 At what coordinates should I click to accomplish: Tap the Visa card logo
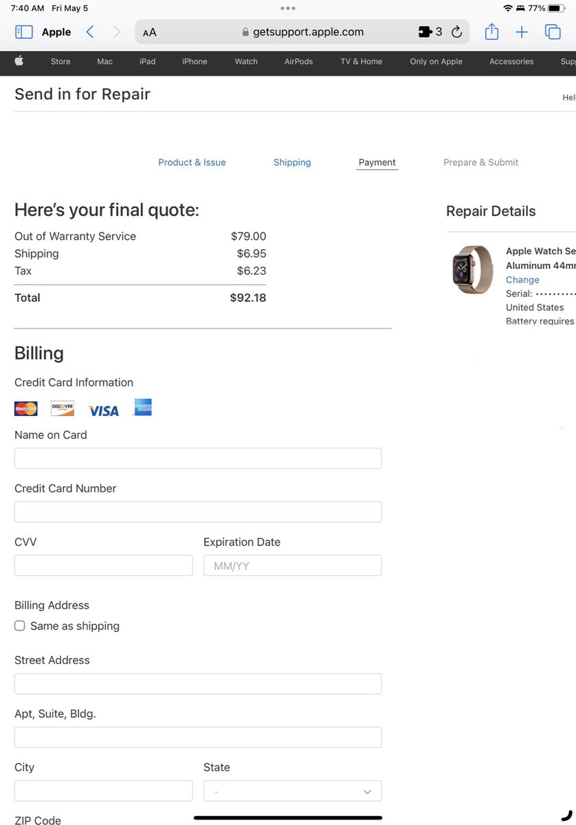click(104, 410)
